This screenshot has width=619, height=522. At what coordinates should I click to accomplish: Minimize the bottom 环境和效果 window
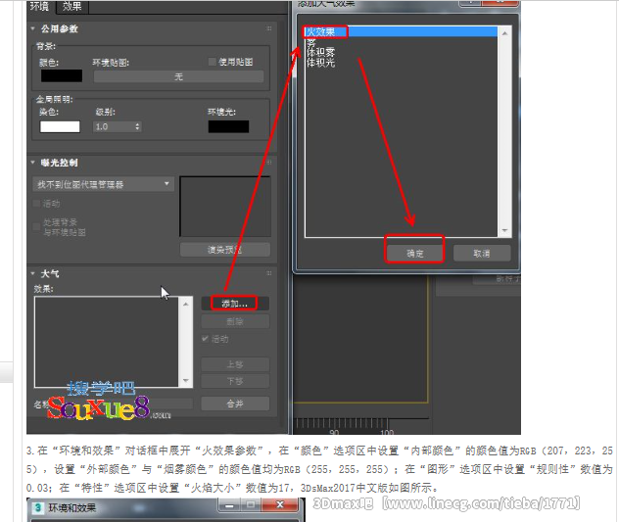[230, 505]
